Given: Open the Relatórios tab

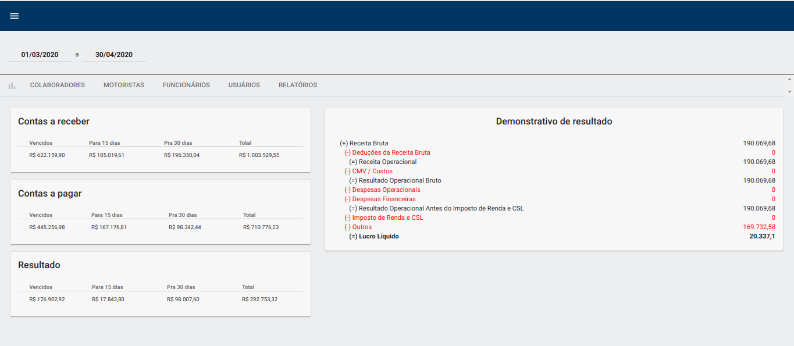Looking at the screenshot, I should point(298,85).
